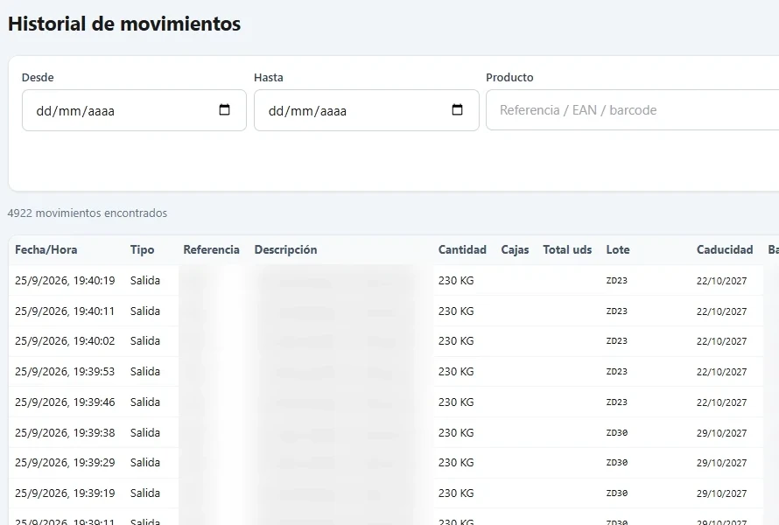Click the Caducidad column header
The width and height of the screenshot is (779, 525).
[x=725, y=250]
